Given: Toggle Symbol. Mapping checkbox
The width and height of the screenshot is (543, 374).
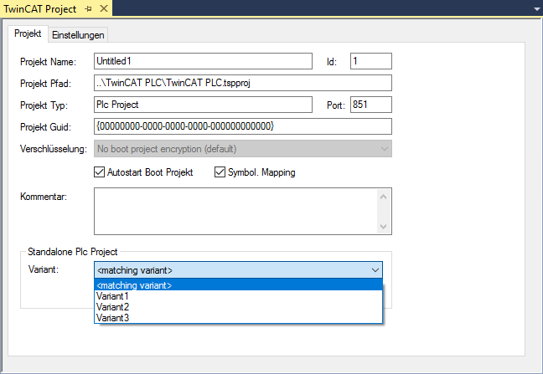Looking at the screenshot, I should [220, 172].
